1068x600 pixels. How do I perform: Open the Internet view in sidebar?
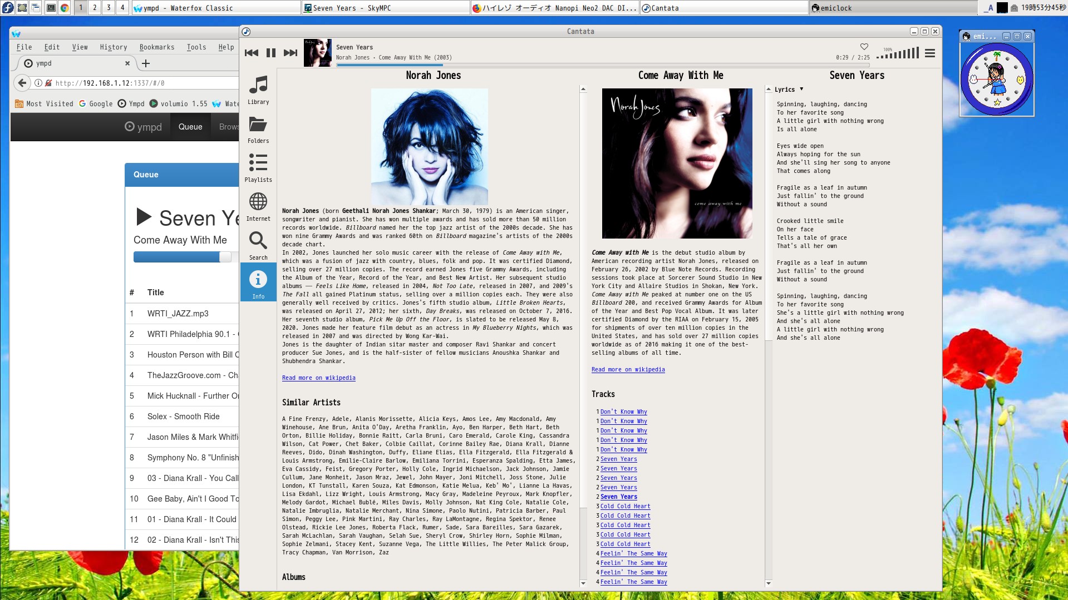tap(258, 206)
